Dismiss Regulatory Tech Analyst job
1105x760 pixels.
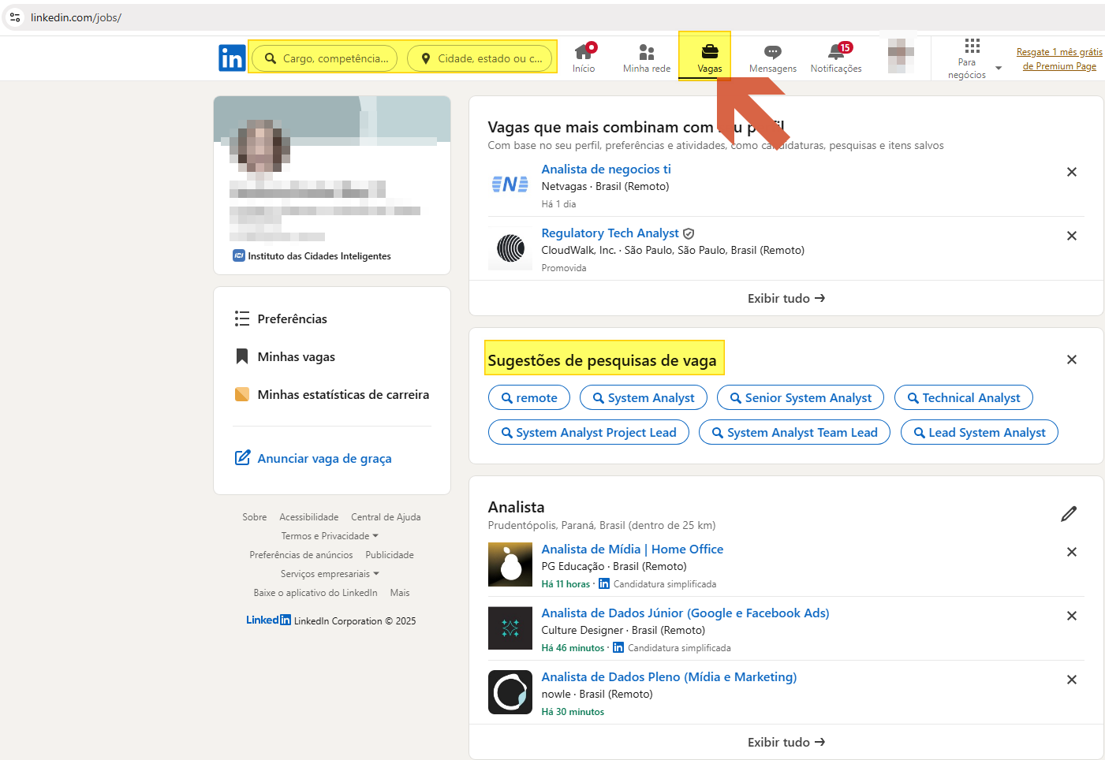click(1072, 236)
